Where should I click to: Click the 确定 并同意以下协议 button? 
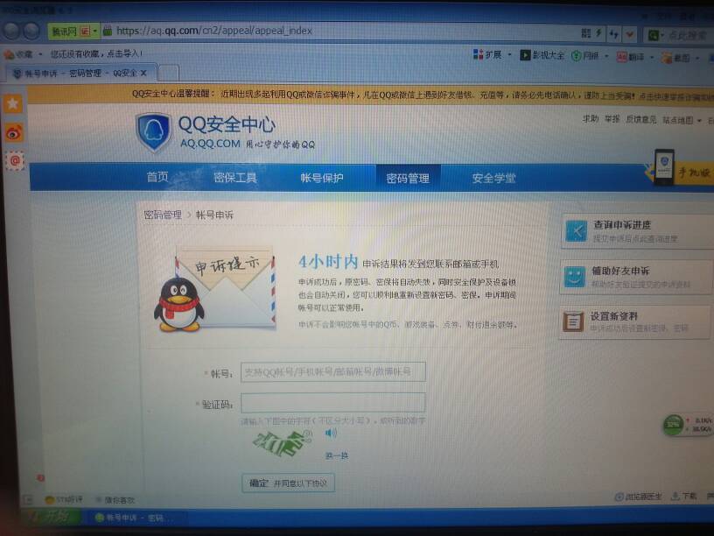(x=288, y=483)
